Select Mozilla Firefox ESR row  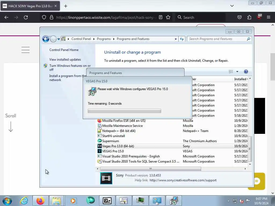coord(172,120)
